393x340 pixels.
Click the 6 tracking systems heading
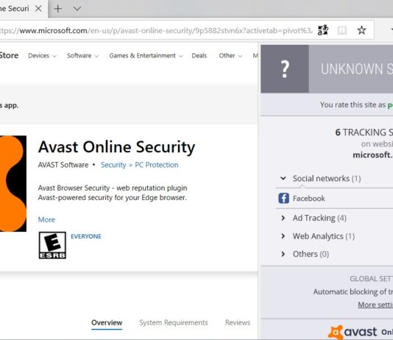click(364, 132)
